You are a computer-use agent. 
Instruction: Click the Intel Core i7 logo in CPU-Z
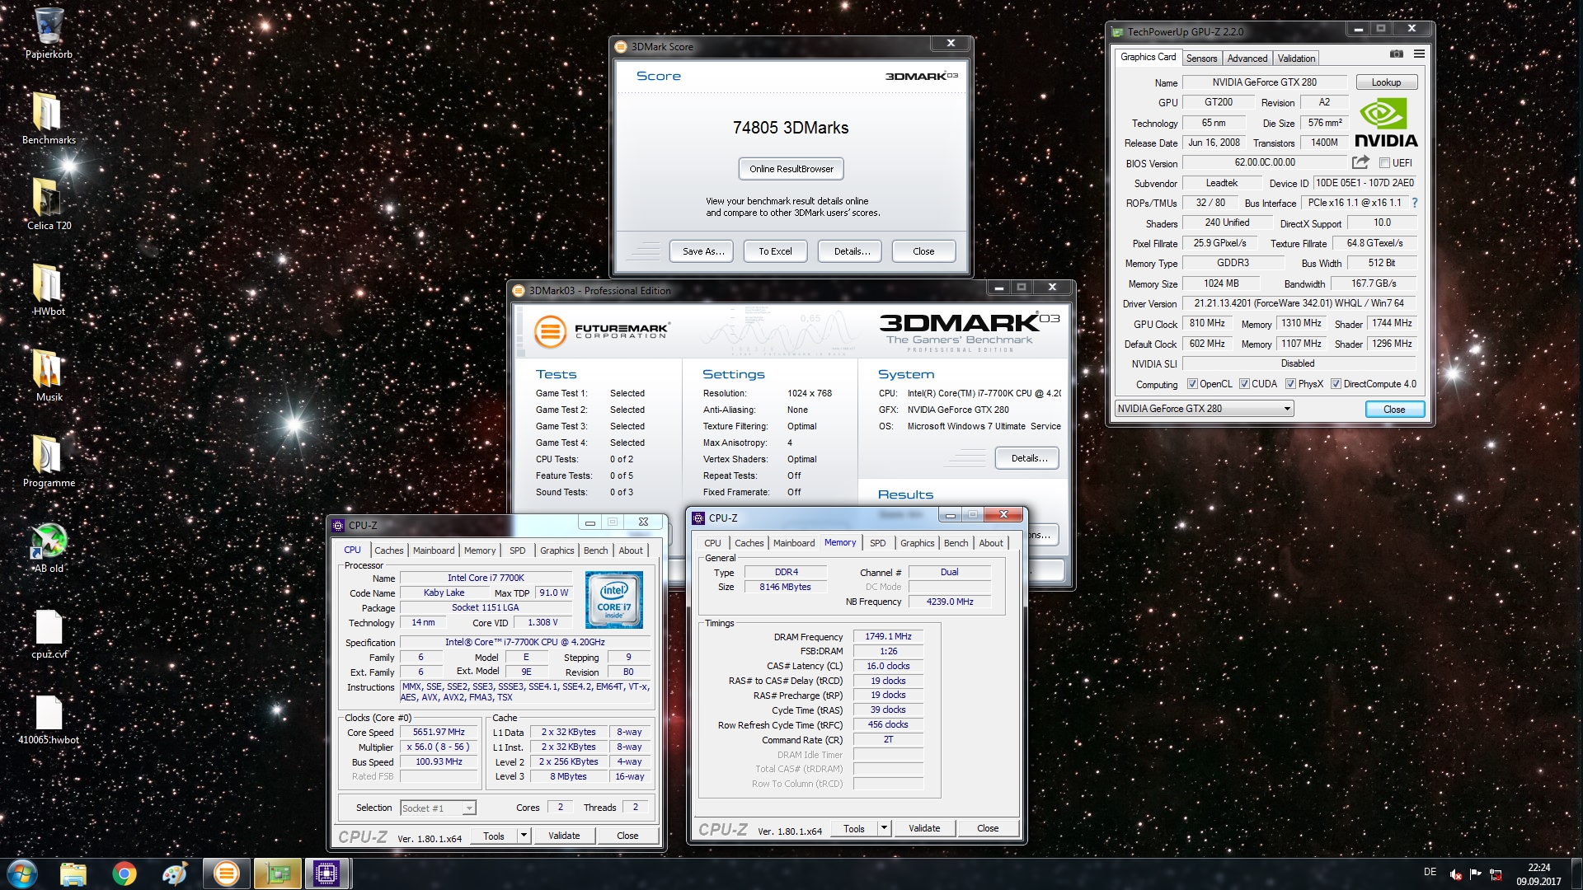613,601
